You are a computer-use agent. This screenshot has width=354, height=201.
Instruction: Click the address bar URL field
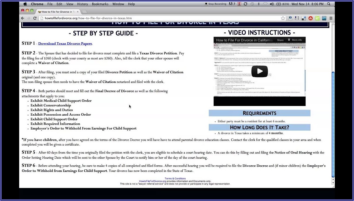(162, 18)
